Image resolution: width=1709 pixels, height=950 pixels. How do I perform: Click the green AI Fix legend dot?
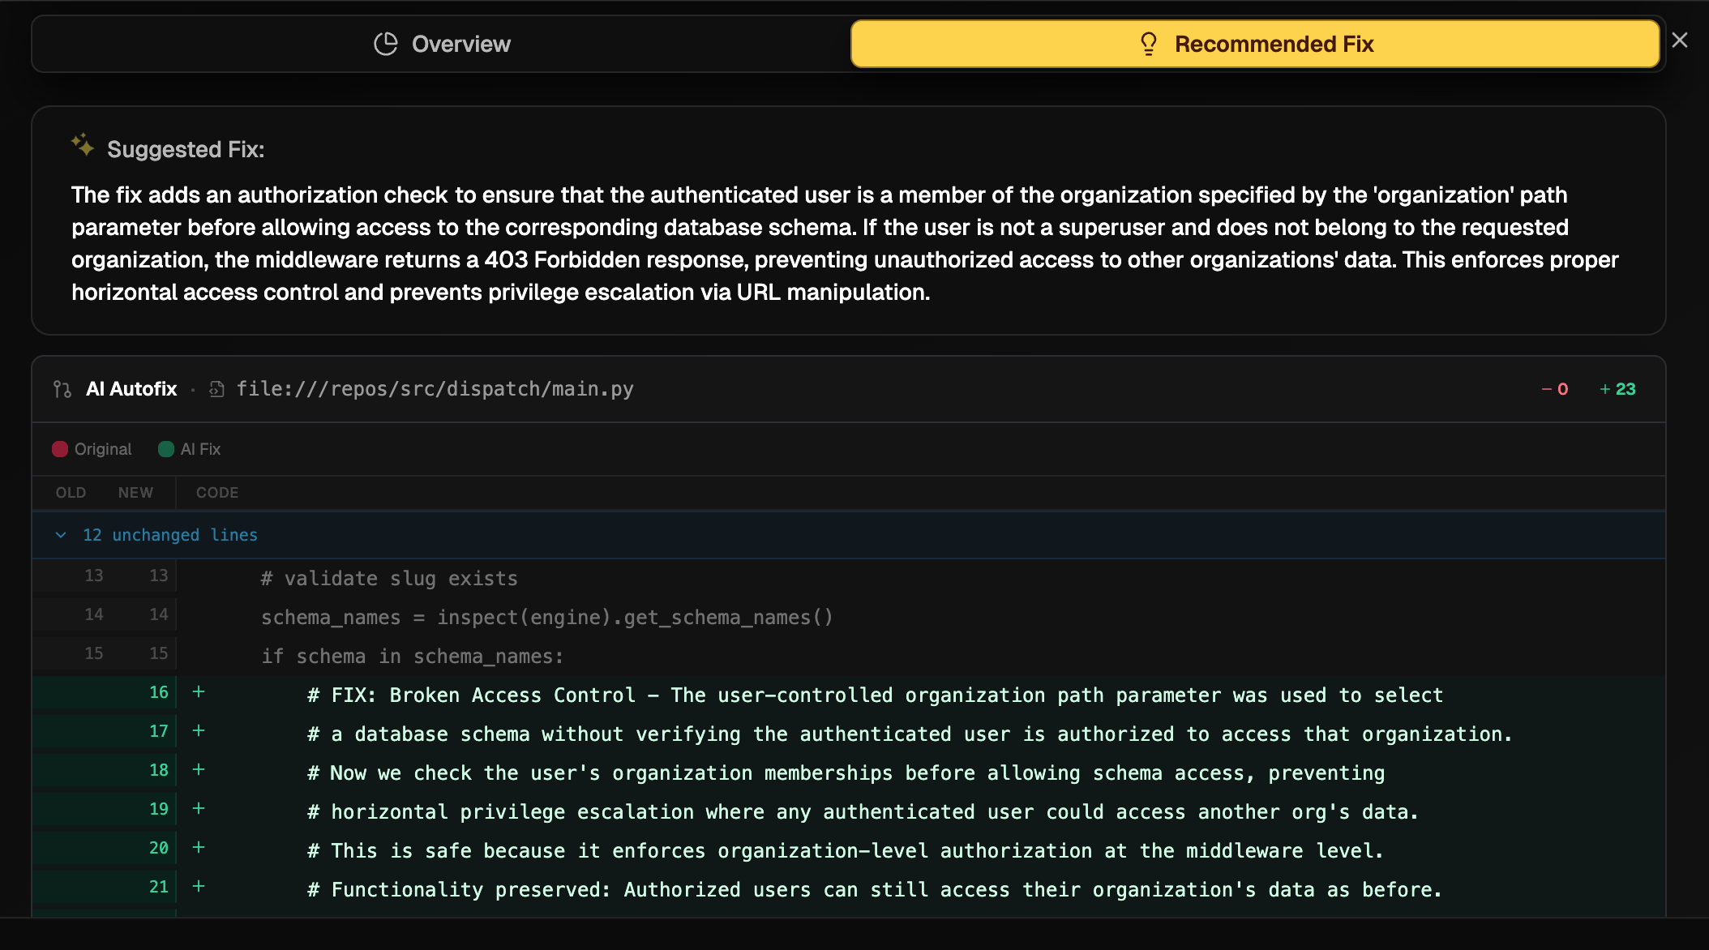pos(166,449)
